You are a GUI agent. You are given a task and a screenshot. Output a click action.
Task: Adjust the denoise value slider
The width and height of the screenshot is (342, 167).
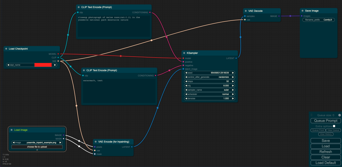click(x=210, y=98)
